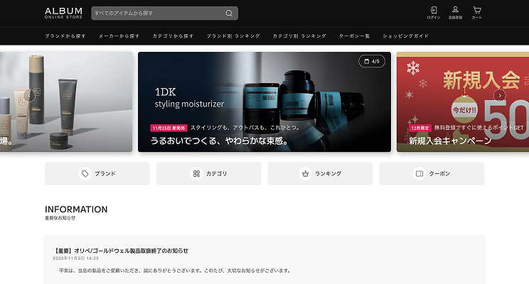Click the 重要なお知らせ subtitle
The height and width of the screenshot is (284, 529).
pyautogui.click(x=60, y=218)
